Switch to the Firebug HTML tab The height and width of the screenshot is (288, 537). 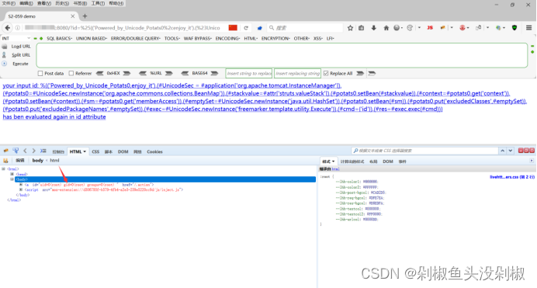click(x=78, y=151)
